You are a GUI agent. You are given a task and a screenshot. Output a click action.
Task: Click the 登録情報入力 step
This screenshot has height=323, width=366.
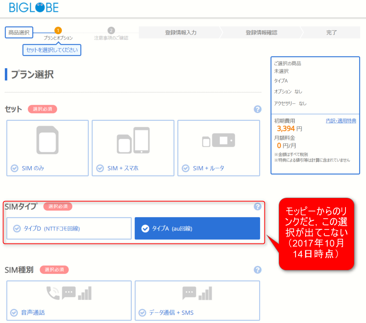point(180,32)
